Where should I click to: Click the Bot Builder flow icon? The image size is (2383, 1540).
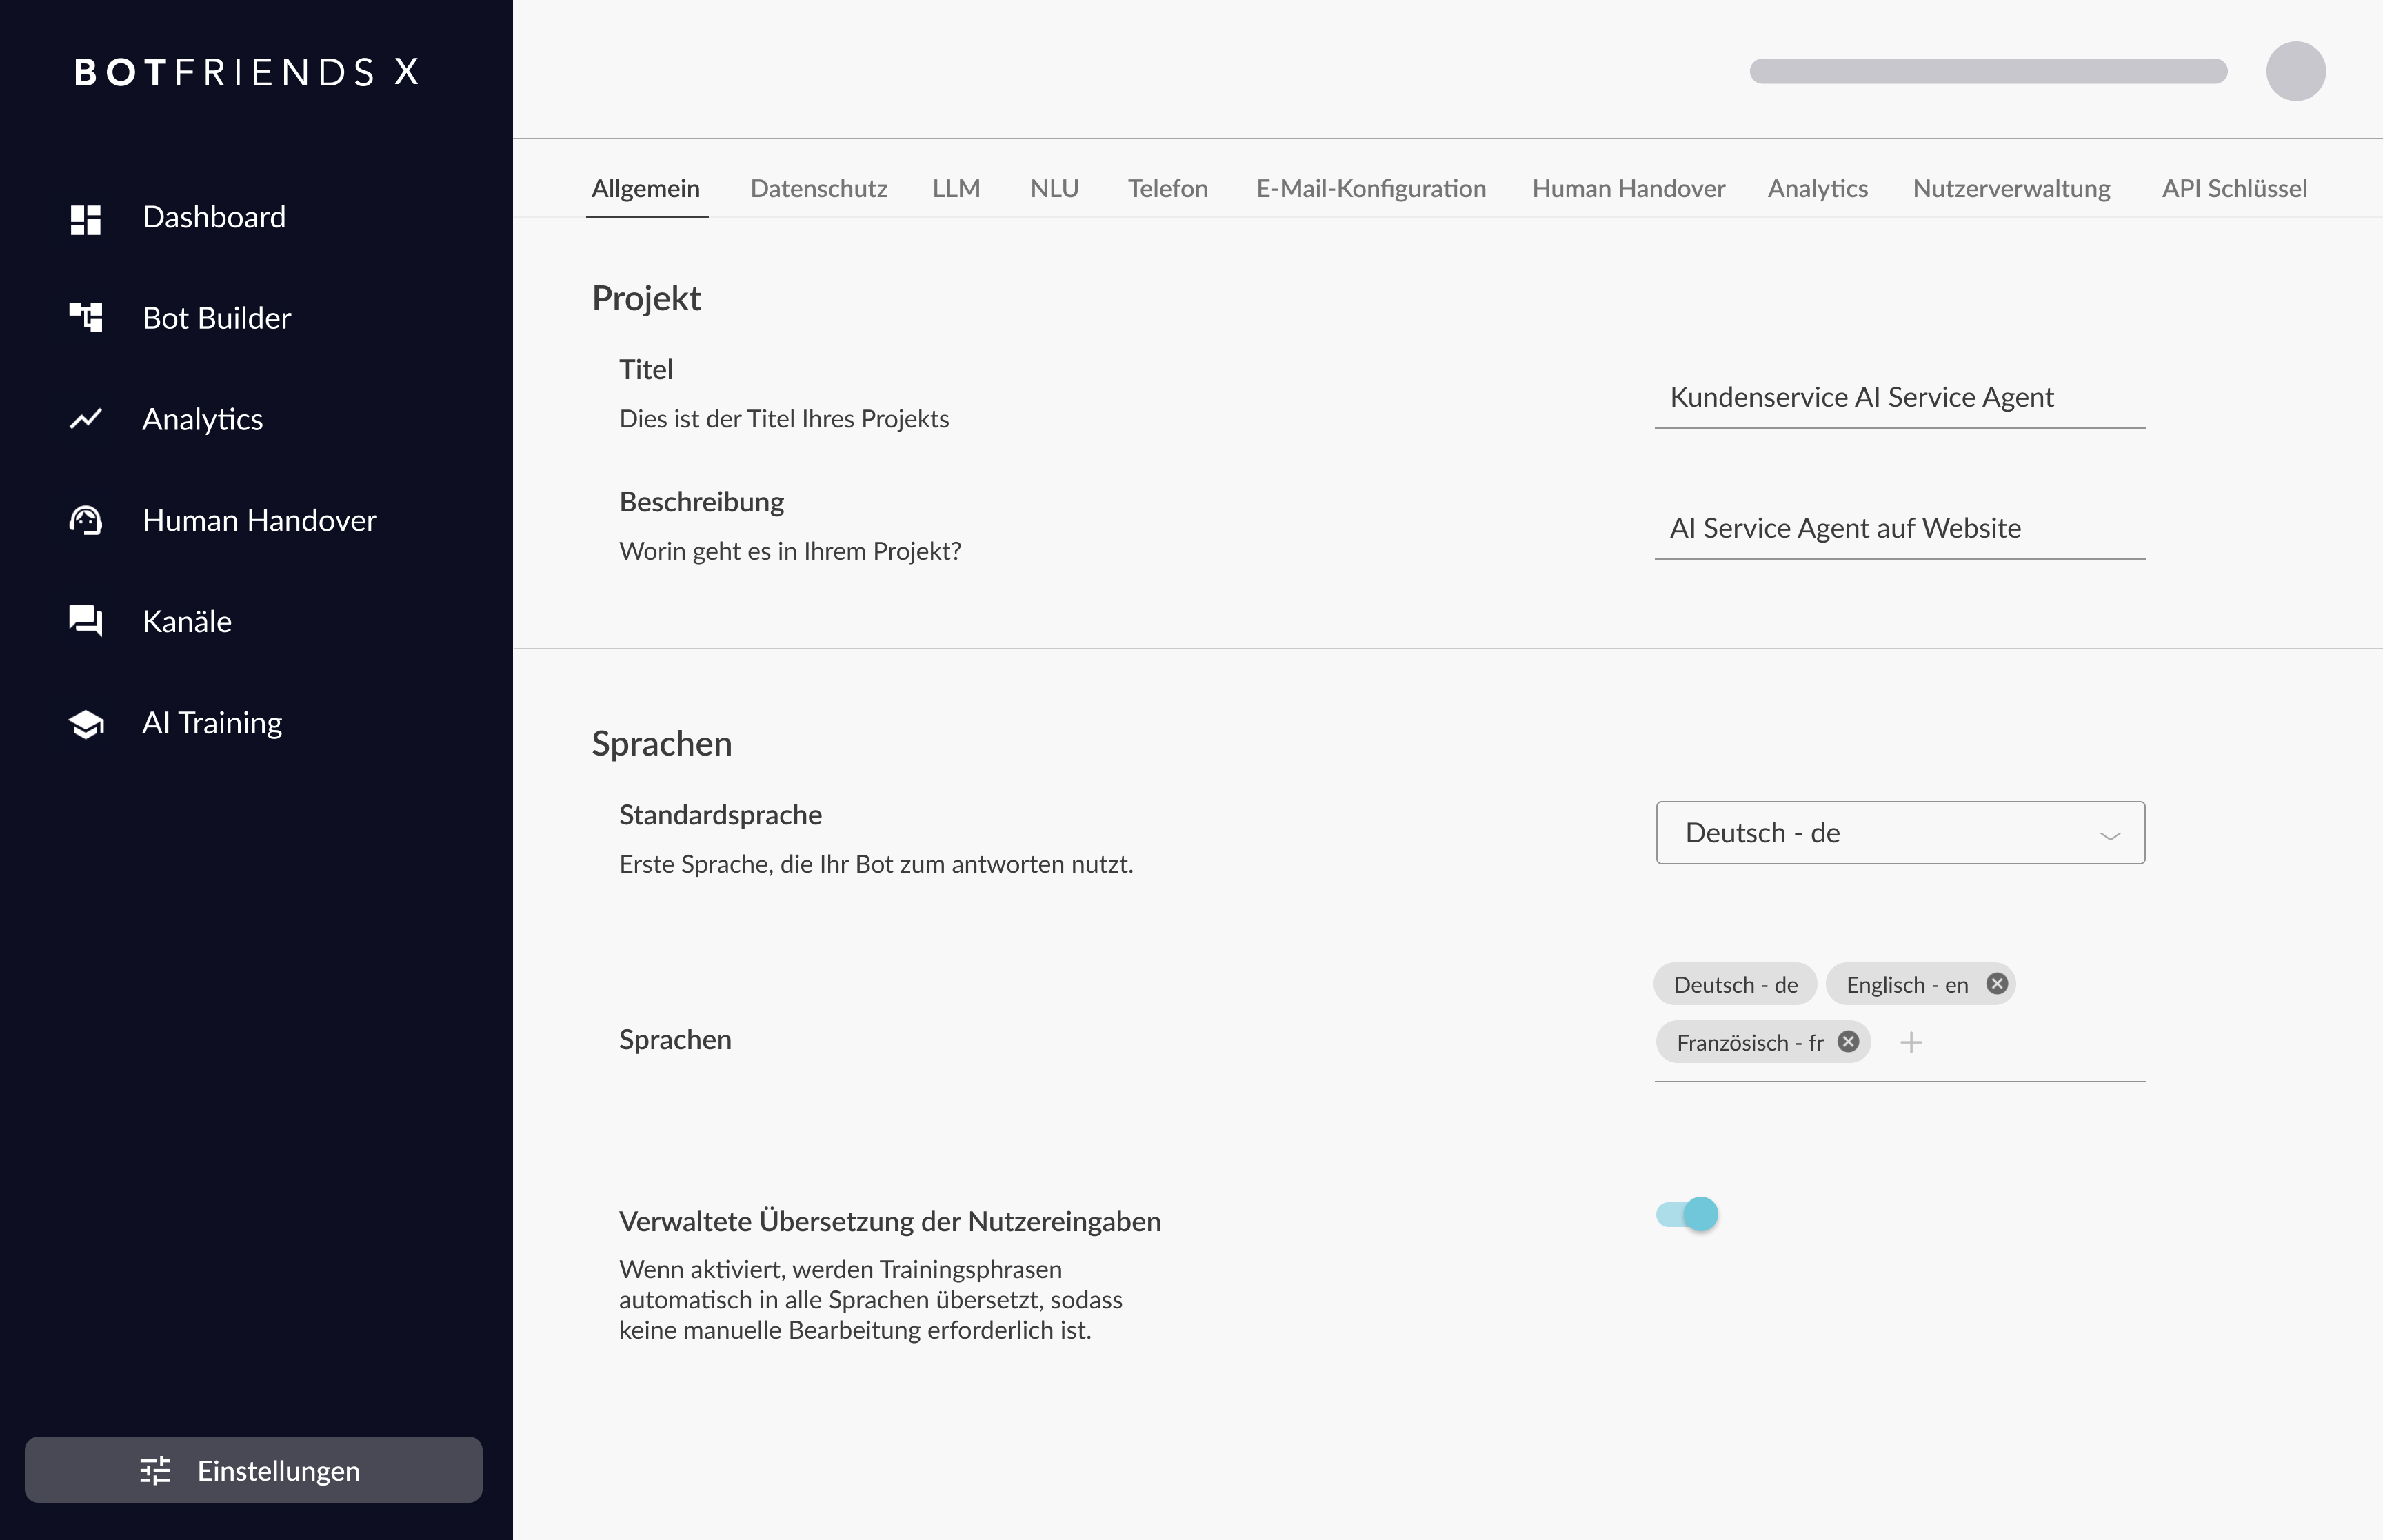pos(86,318)
